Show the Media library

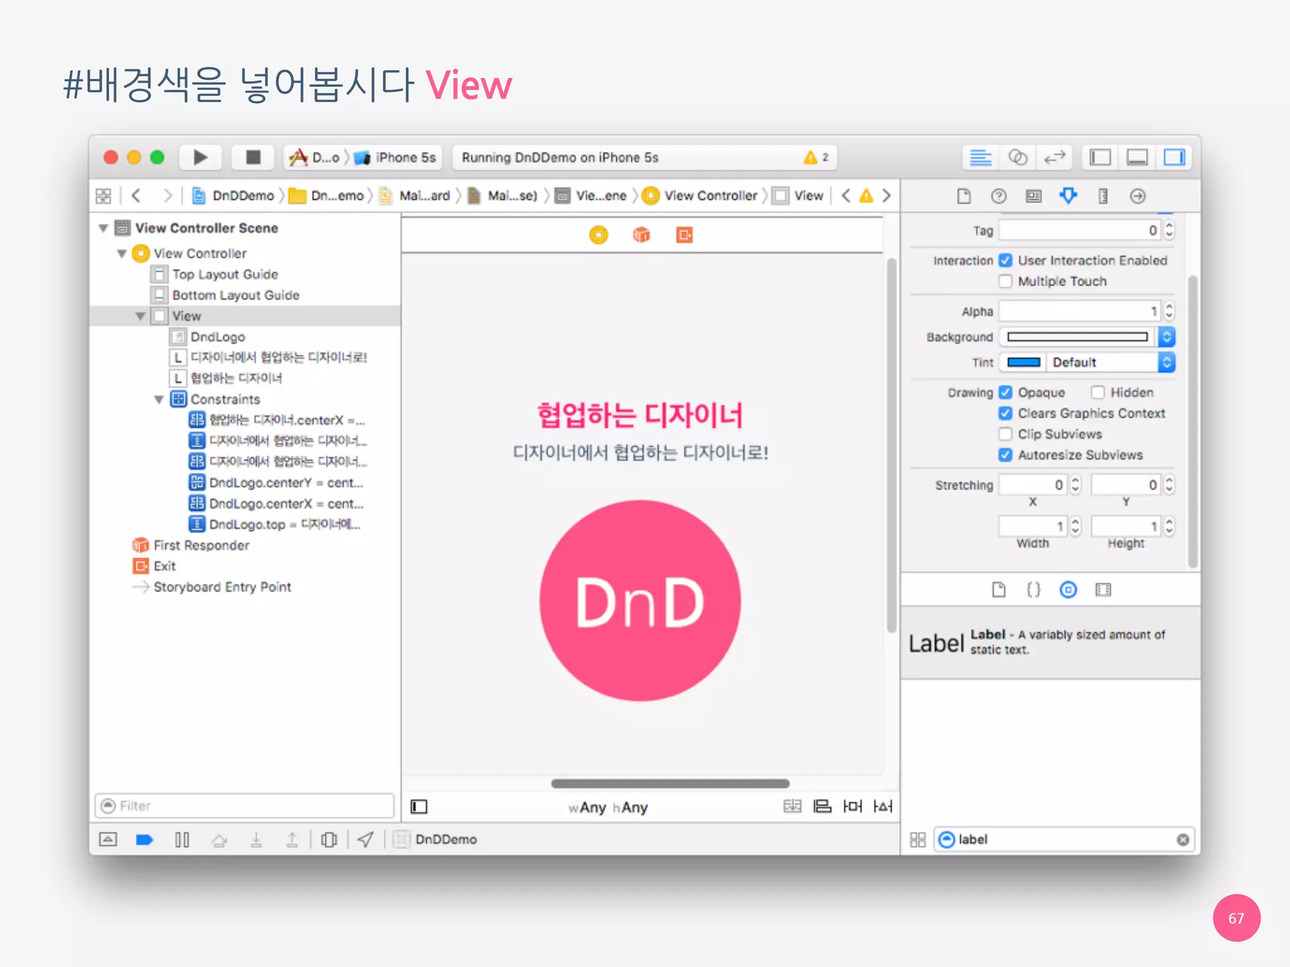(1103, 590)
